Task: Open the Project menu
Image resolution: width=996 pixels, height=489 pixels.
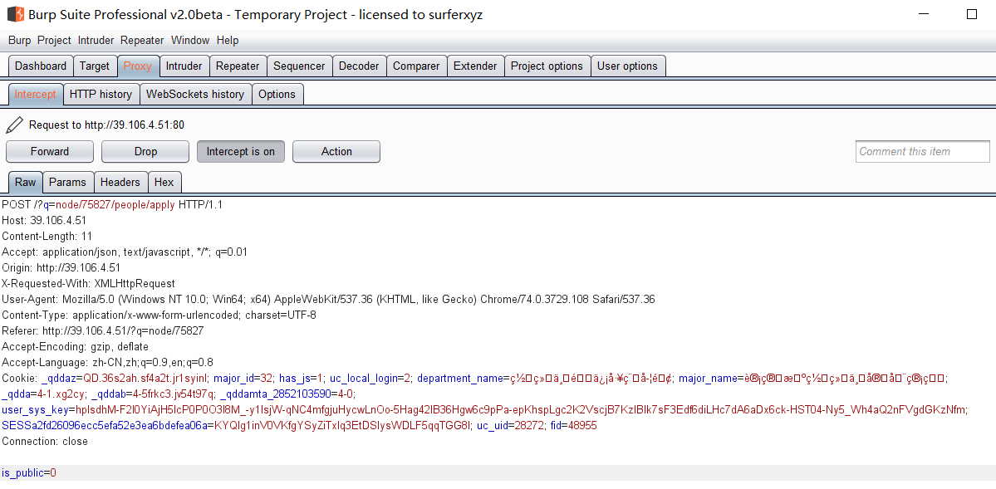Action: (x=54, y=41)
